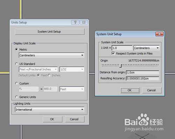
Task: Select the US Standard radio button
Action: 16,64
